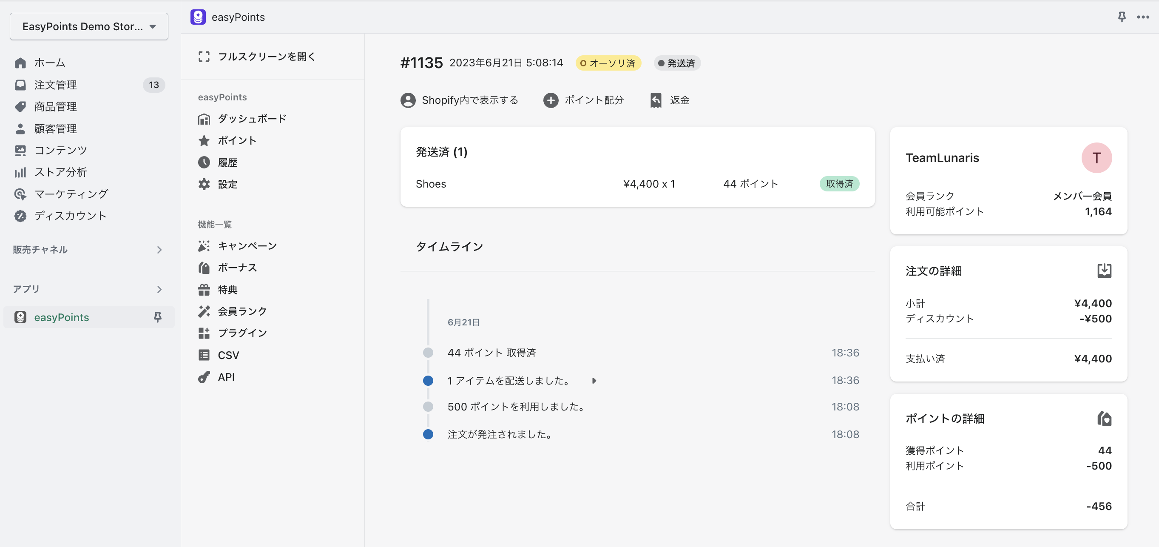Click the bonus icon in ポイントの詳細 card

pyautogui.click(x=1104, y=418)
